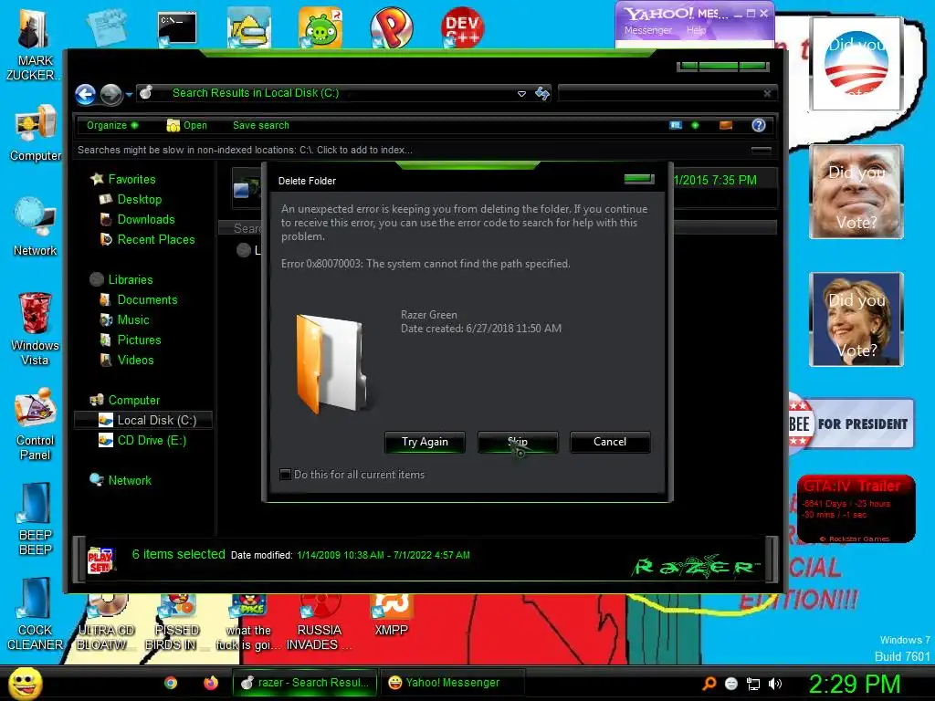The width and height of the screenshot is (935, 701).
Task: Click the index info bar message
Action: click(245, 150)
